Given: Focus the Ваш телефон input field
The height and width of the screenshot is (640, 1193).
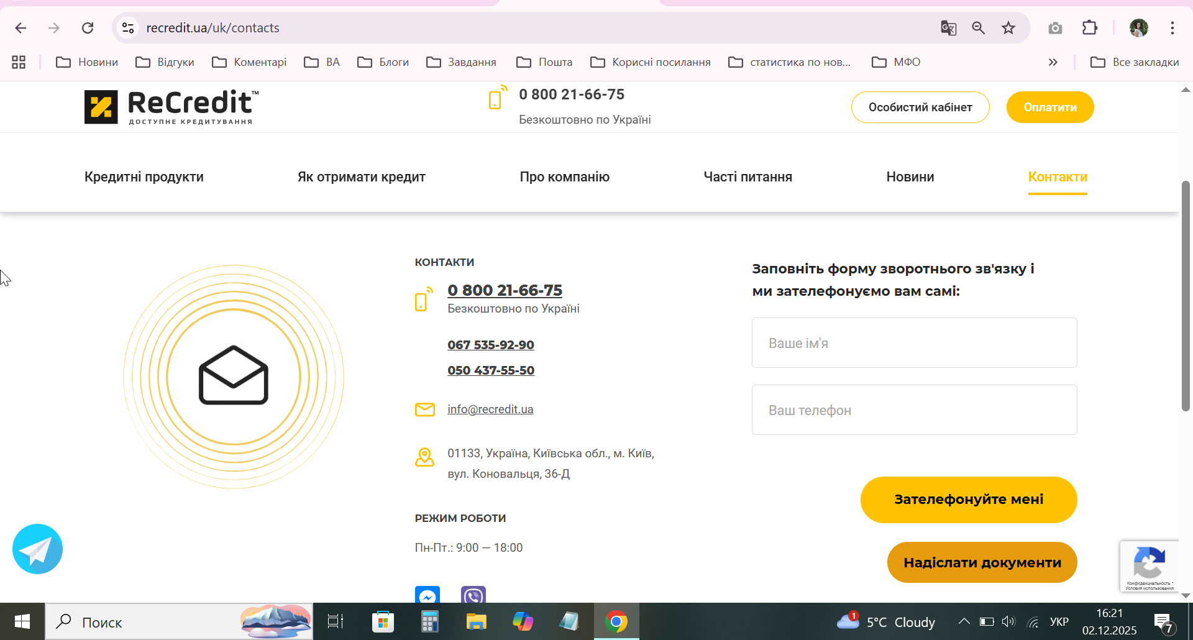Looking at the screenshot, I should coord(915,410).
